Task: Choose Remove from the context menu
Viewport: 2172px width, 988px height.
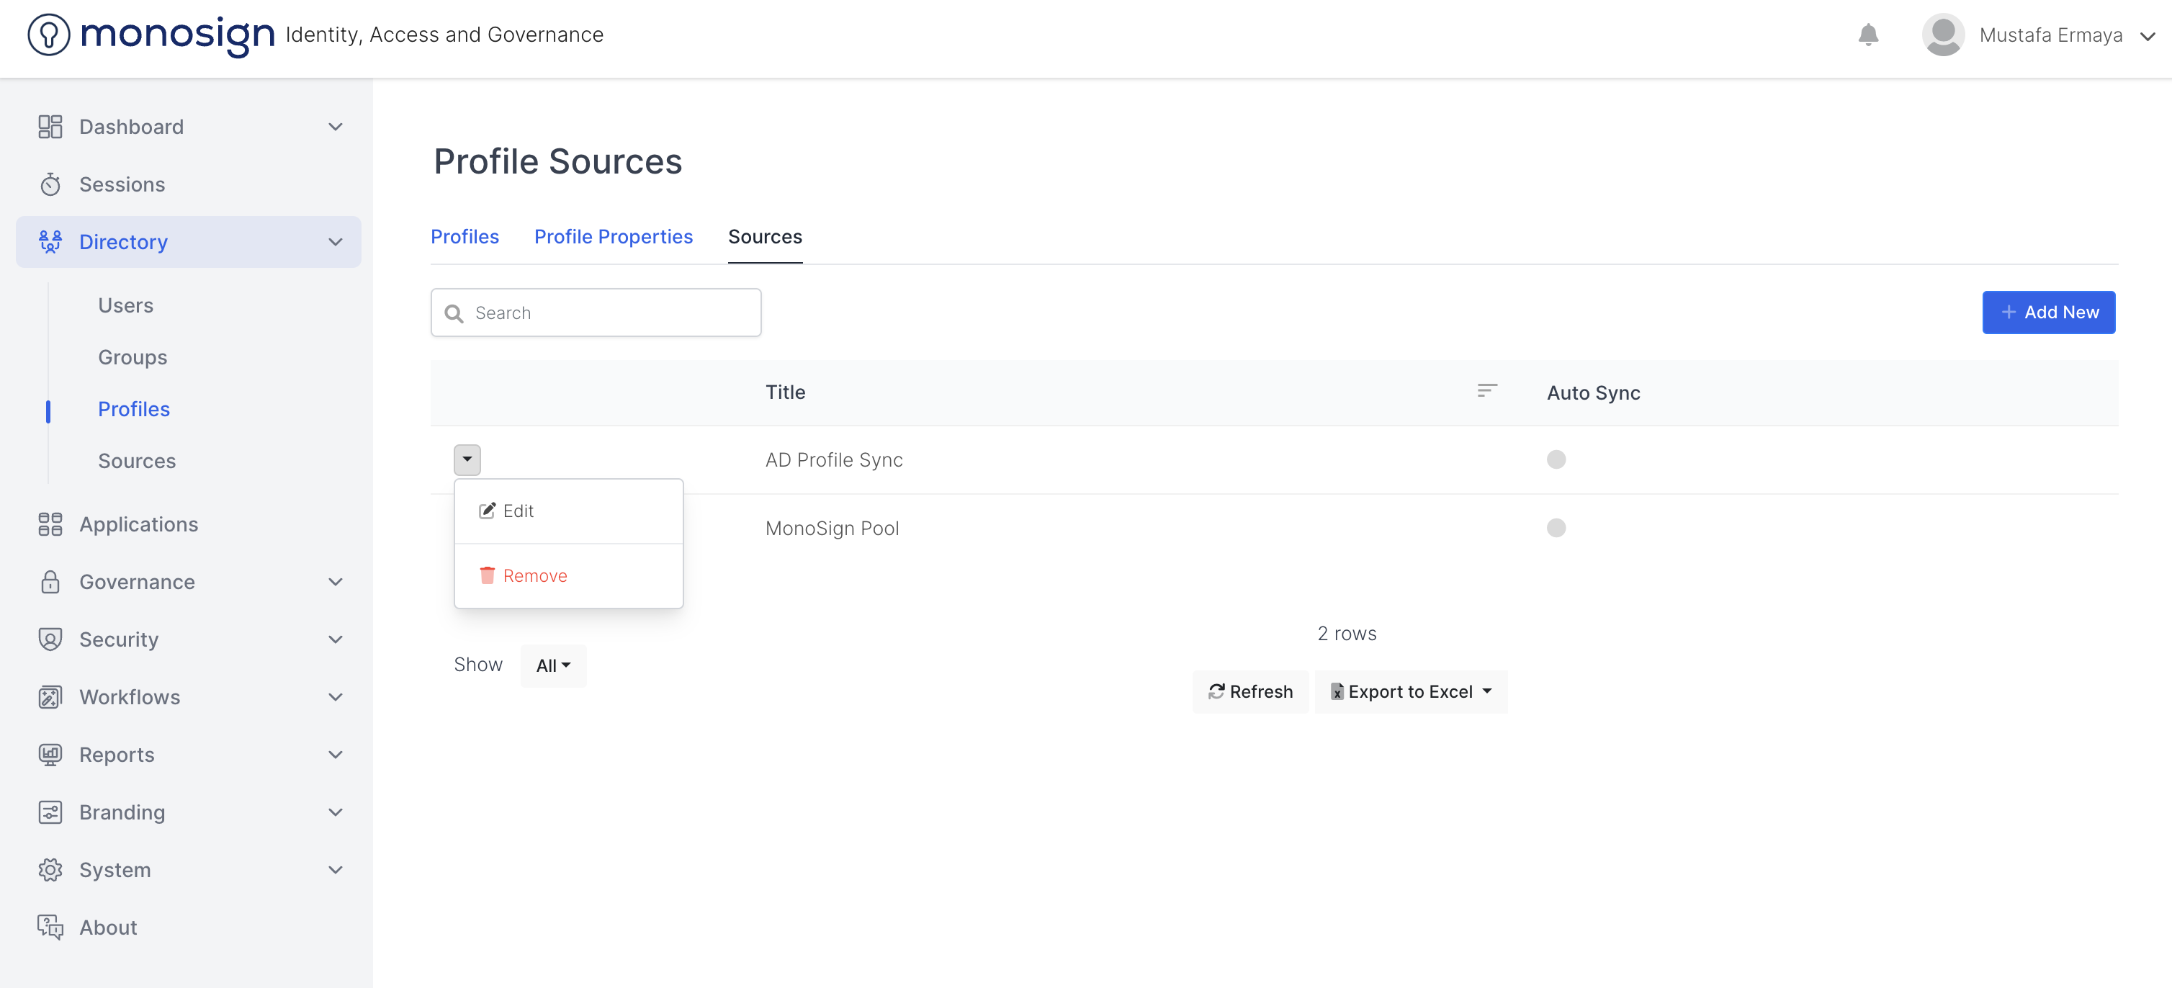Action: click(534, 576)
